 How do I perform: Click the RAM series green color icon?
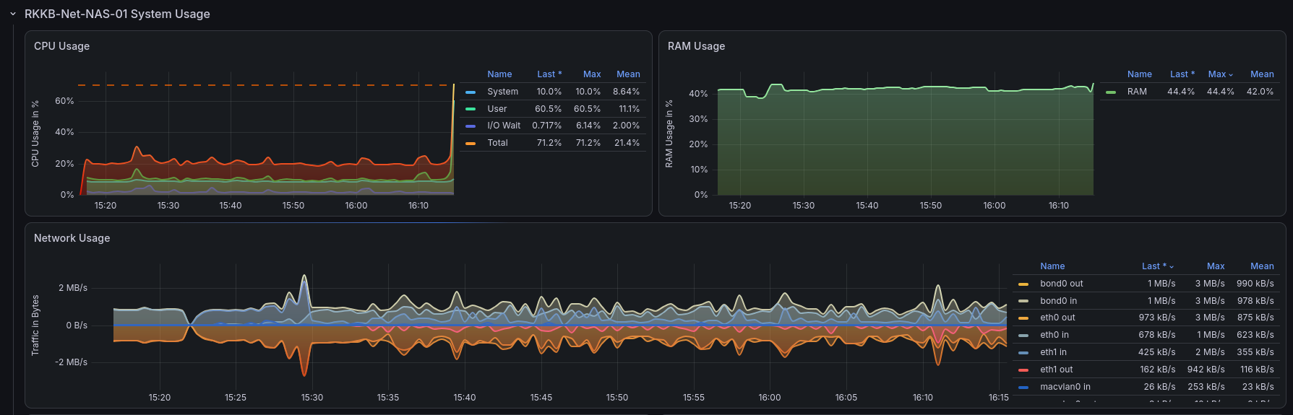(1111, 92)
